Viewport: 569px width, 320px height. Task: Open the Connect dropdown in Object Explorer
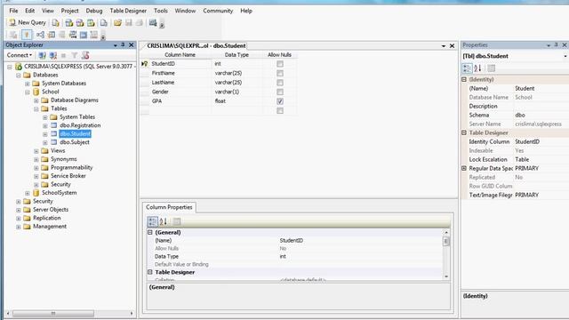pyautogui.click(x=20, y=55)
